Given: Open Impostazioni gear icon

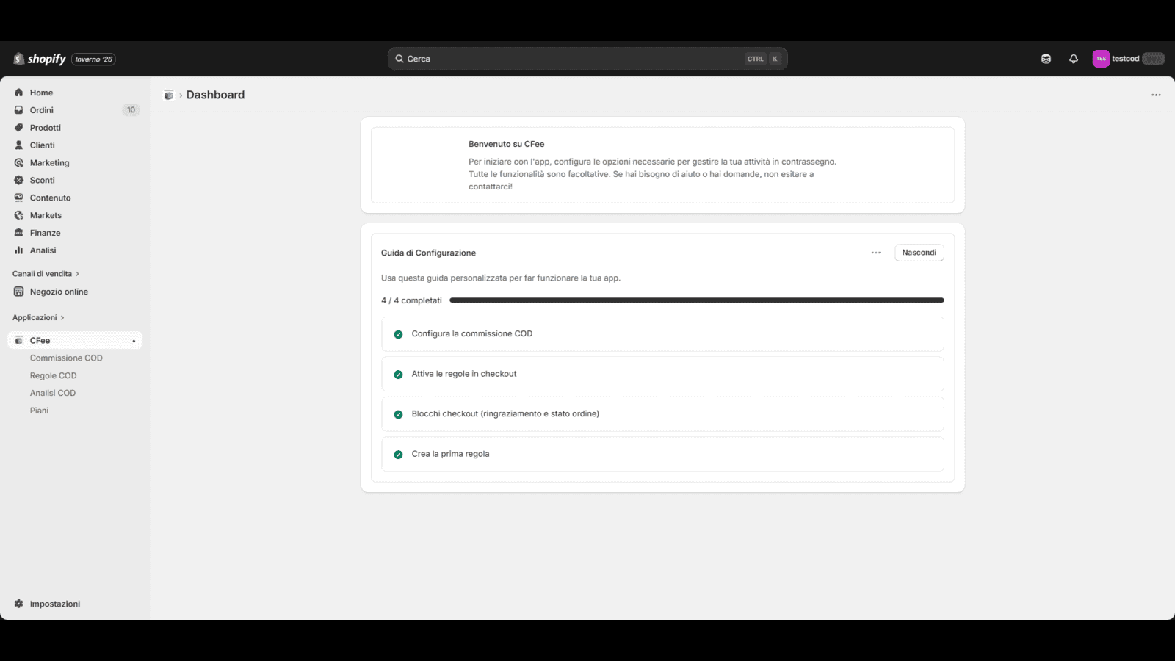Looking at the screenshot, I should [x=19, y=604].
